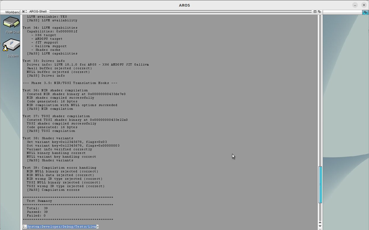
Task: Click the Workbench screen title
Action: point(12,12)
